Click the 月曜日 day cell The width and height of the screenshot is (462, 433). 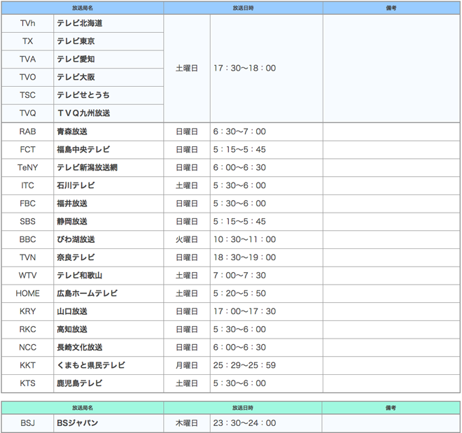click(x=187, y=365)
